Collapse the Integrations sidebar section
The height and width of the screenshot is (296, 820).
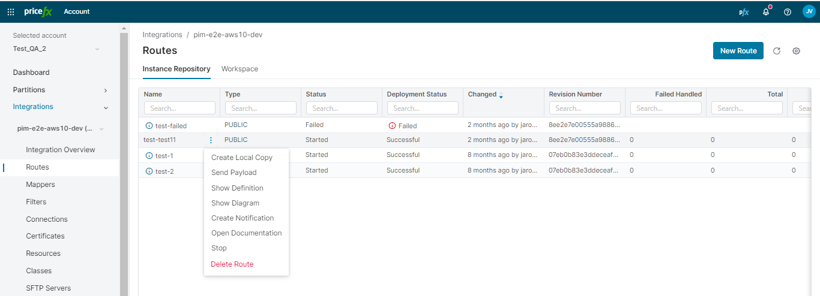(106, 107)
